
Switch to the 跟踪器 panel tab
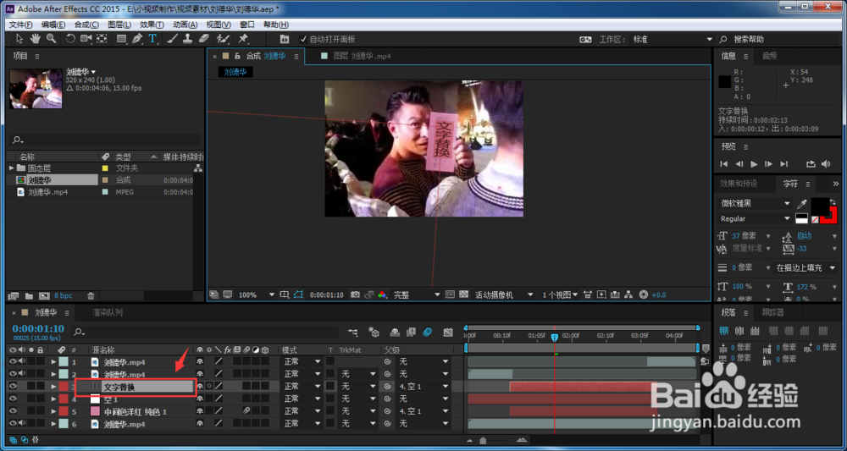pyautogui.click(x=772, y=312)
